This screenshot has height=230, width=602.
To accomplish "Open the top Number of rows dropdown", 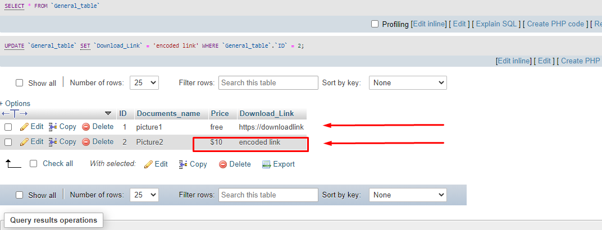I will [x=144, y=82].
